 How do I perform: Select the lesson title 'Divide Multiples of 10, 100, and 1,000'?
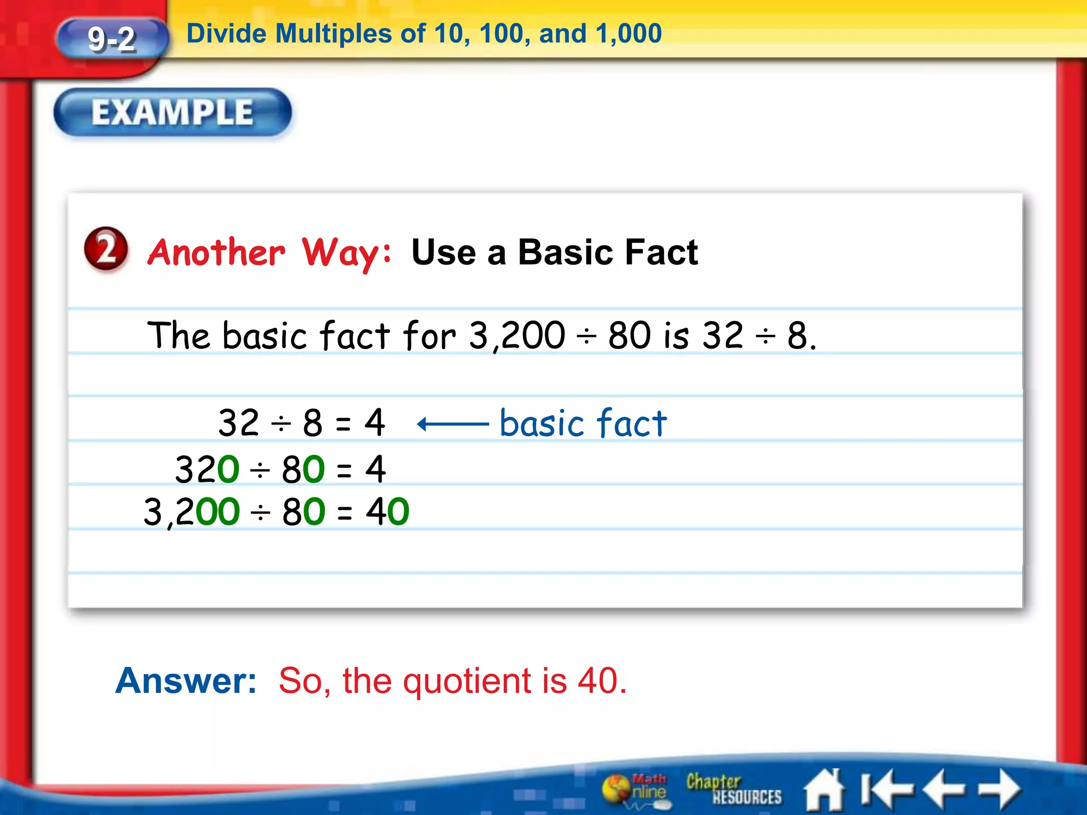[424, 34]
